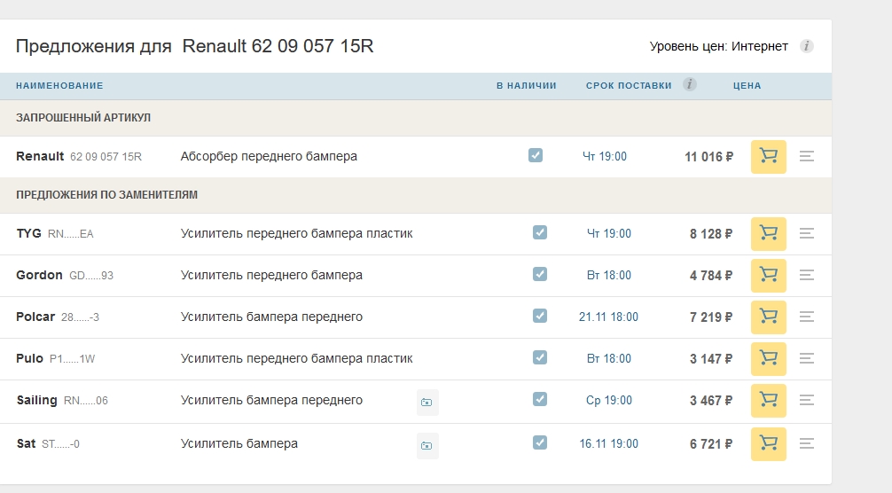Image resolution: width=892 pixels, height=493 pixels.
Task: Open Gordon GD......93 part link
Action: coord(64,275)
